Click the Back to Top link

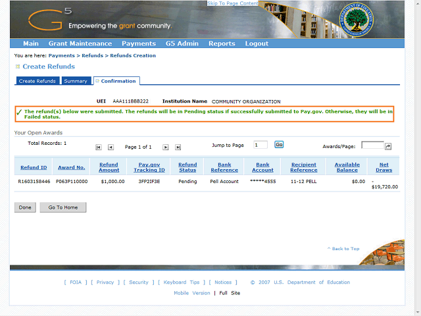point(343,249)
